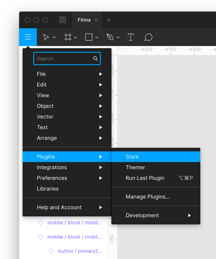Select the Frame tool
The width and height of the screenshot is (216, 259).
[68, 37]
